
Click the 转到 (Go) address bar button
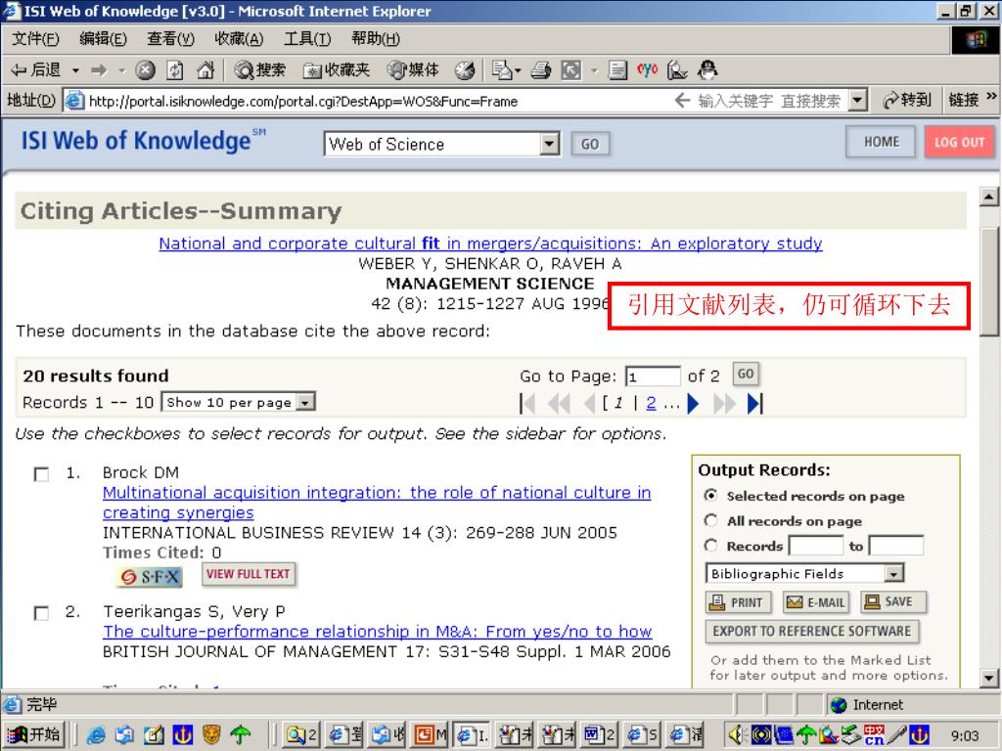pos(906,101)
